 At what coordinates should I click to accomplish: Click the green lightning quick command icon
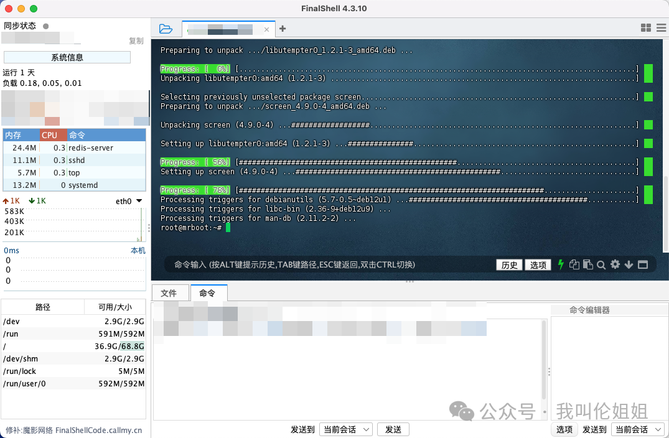click(561, 264)
